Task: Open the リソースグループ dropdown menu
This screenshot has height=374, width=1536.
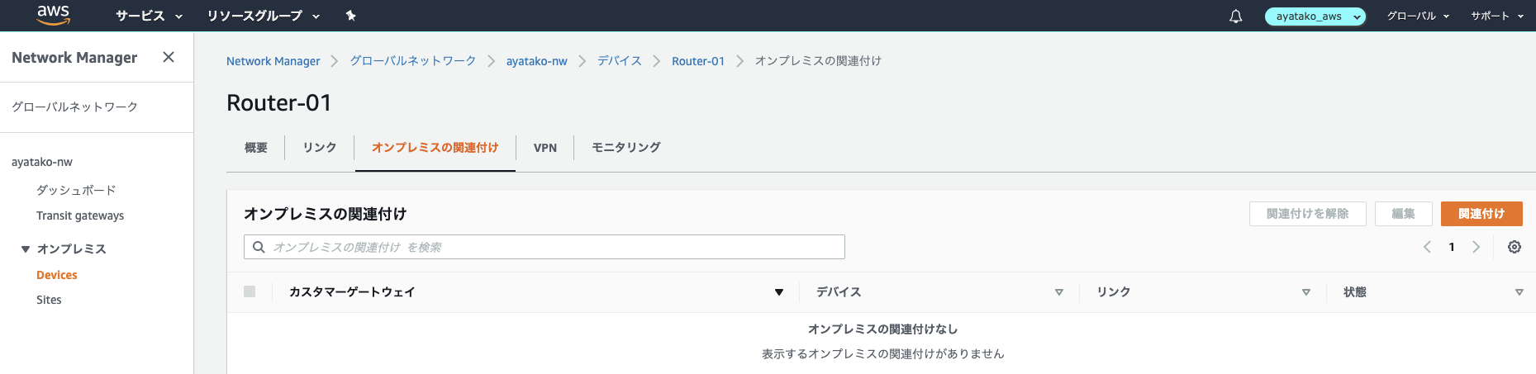Action: coord(263,16)
